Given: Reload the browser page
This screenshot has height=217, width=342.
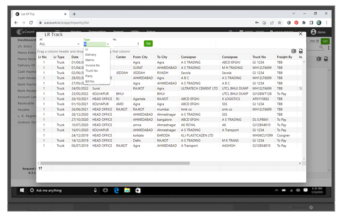Looking at the screenshot, I should click(31, 23).
